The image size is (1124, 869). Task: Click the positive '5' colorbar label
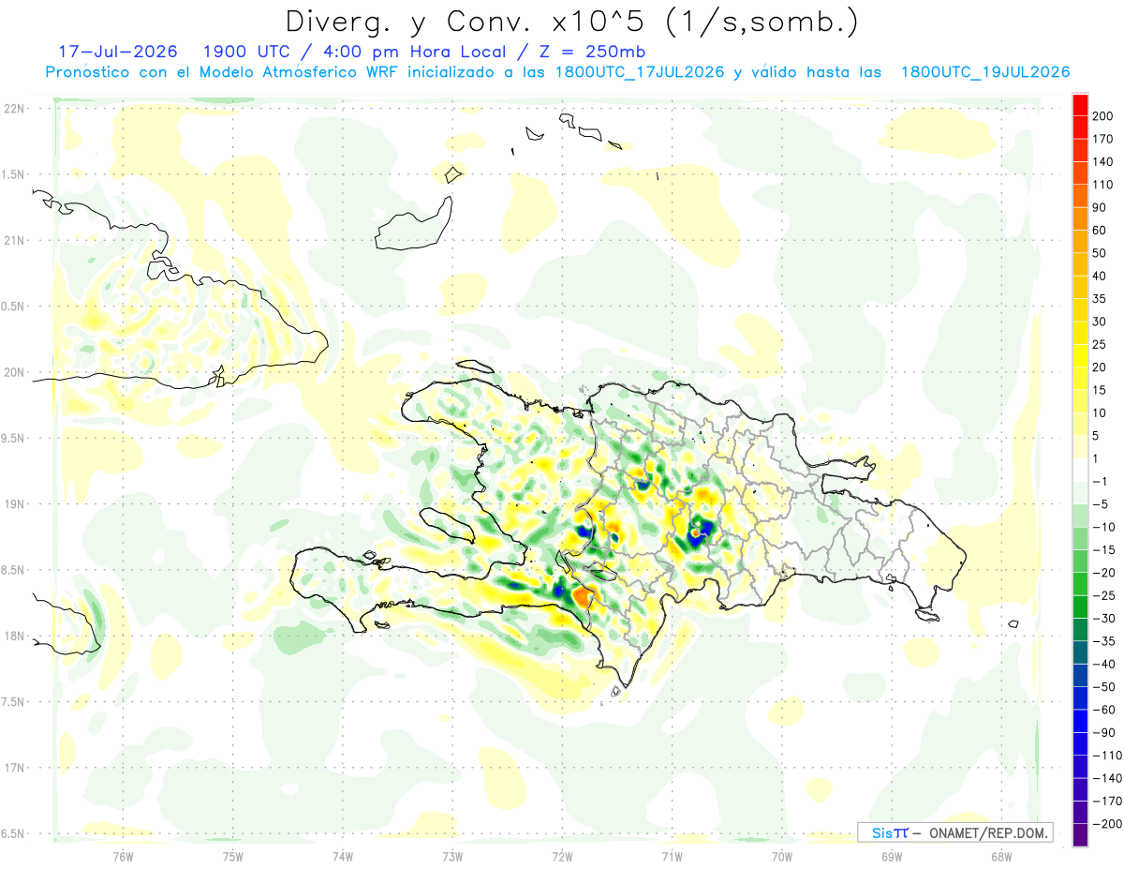[1096, 436]
